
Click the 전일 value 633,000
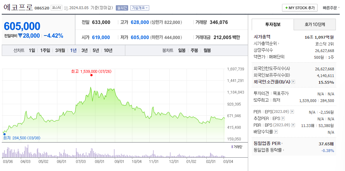click(101, 22)
